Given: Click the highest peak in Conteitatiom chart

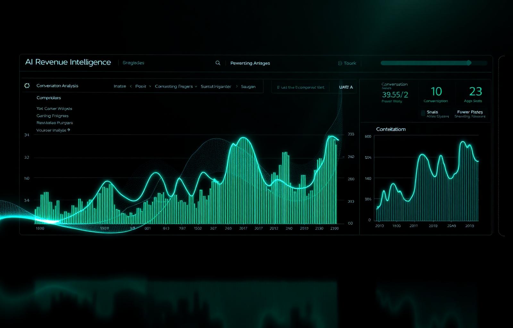Looking at the screenshot, I should pos(463,142).
